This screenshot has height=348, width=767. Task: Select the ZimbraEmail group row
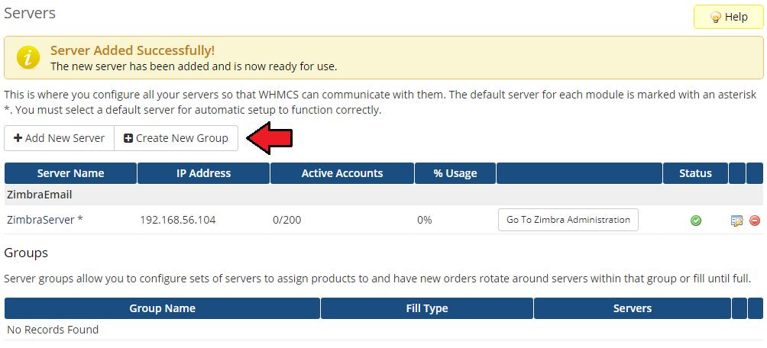pos(383,195)
